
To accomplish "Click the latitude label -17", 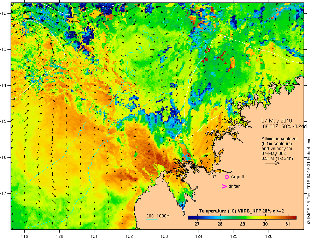I will (4, 193).
